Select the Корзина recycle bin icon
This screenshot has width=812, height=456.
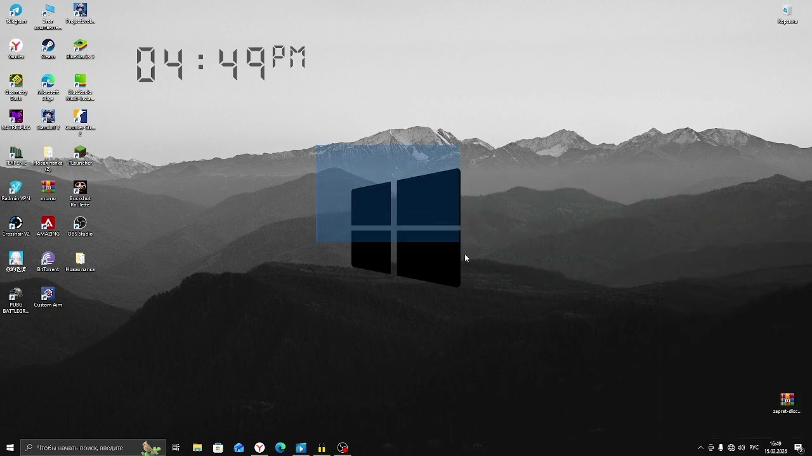[787, 14]
